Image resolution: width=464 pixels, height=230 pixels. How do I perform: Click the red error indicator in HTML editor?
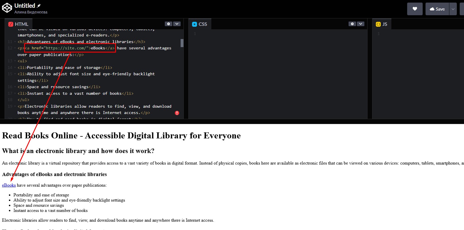click(x=177, y=113)
